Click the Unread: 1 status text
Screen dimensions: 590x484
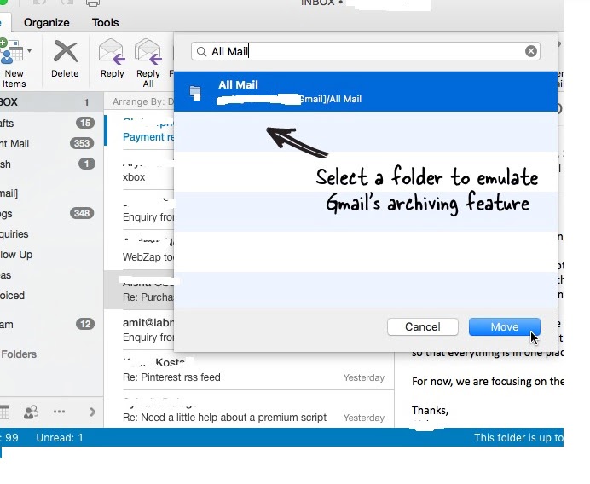(x=60, y=438)
